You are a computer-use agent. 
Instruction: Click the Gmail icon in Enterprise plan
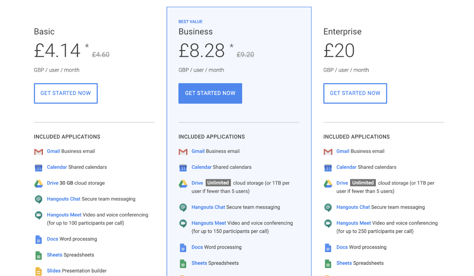coord(328,152)
